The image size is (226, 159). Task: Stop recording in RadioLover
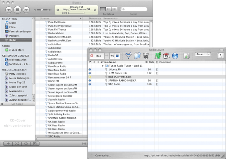97,56
